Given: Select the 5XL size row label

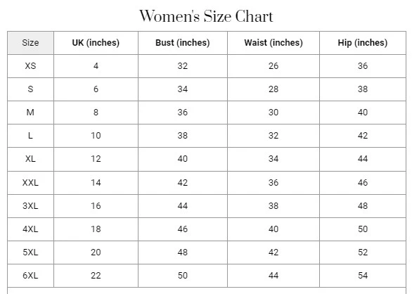Looking at the screenshot, I should click(30, 253).
